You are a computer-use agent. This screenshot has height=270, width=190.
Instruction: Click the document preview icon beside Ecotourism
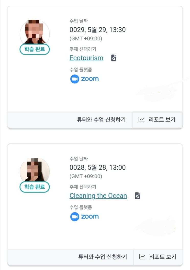tap(114, 58)
